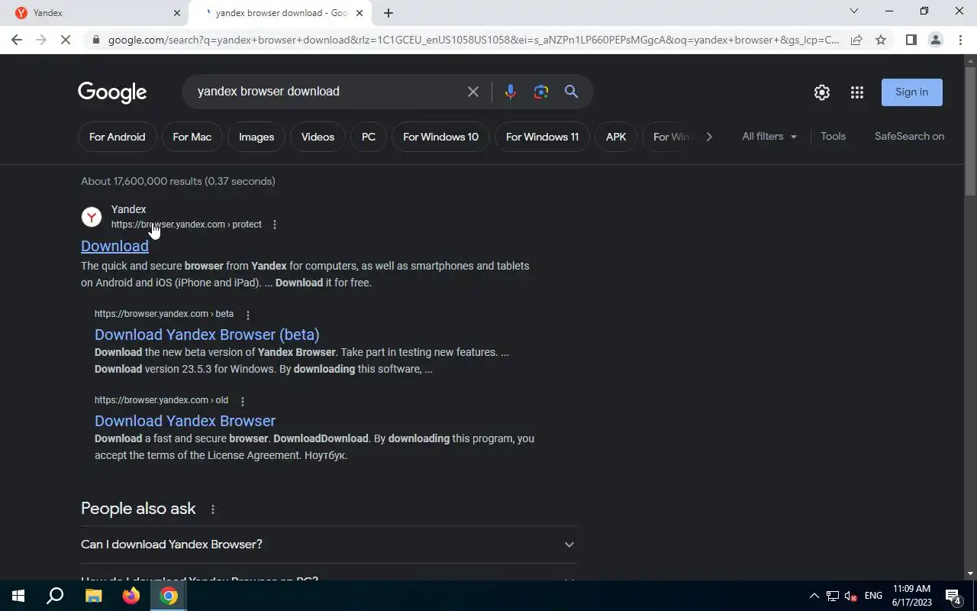The image size is (977, 611).
Task: Clear the search box with the X icon
Action: point(473,92)
